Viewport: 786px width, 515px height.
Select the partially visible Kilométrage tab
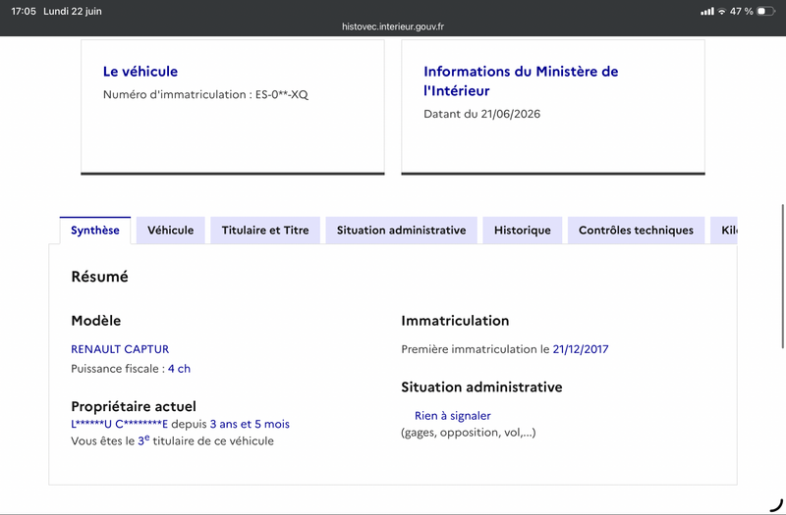point(724,231)
